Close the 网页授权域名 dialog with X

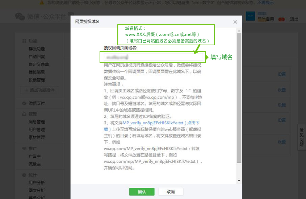[235, 22]
